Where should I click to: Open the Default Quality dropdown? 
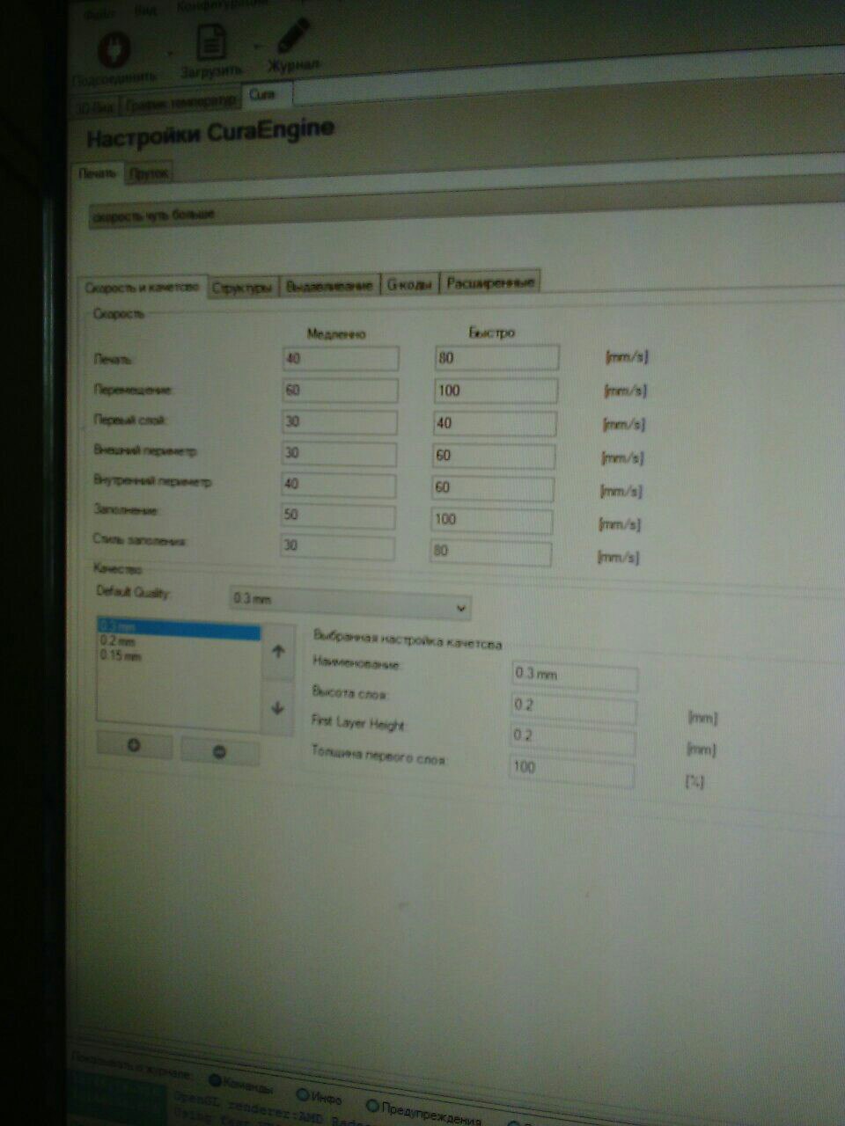click(x=349, y=602)
